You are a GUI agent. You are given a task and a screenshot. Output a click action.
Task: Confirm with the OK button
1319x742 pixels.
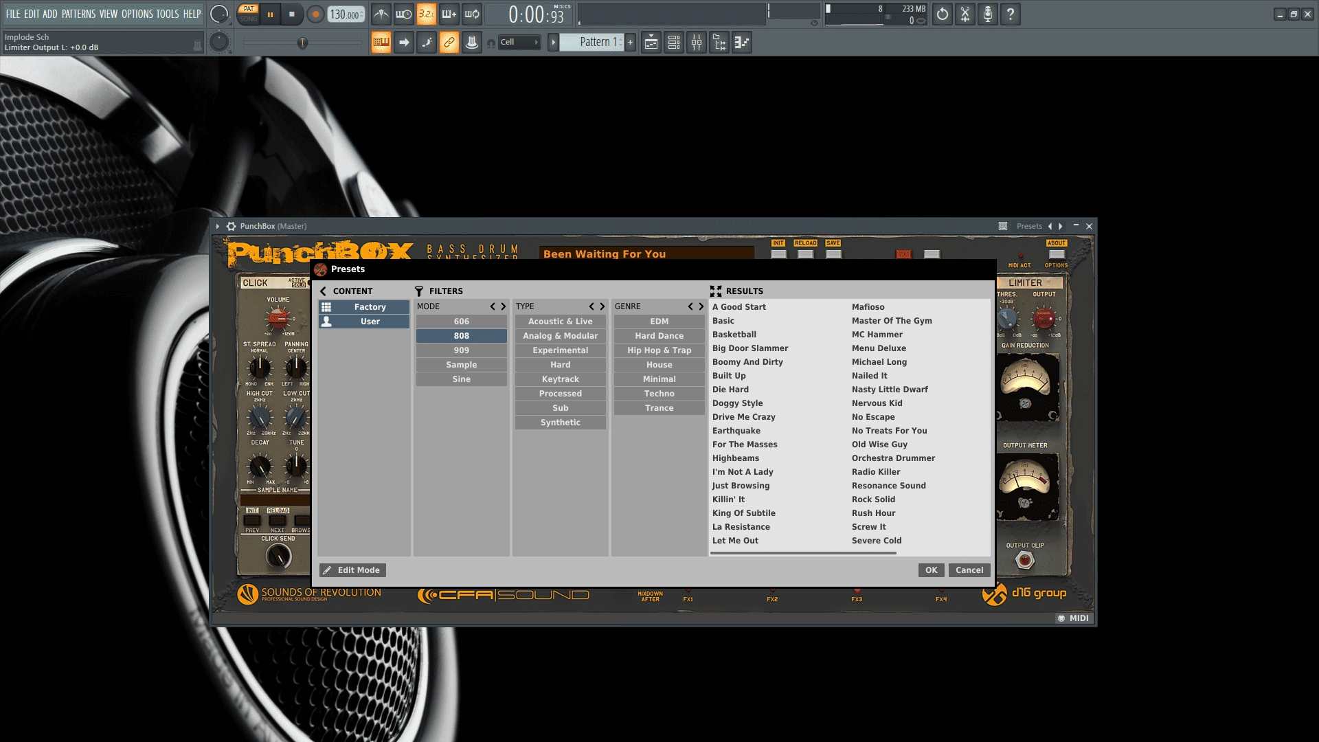pos(931,570)
